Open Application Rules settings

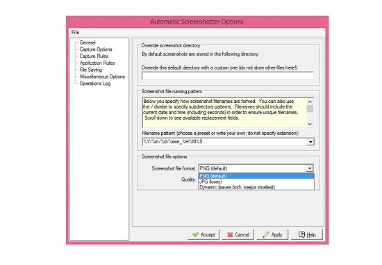pyautogui.click(x=97, y=63)
